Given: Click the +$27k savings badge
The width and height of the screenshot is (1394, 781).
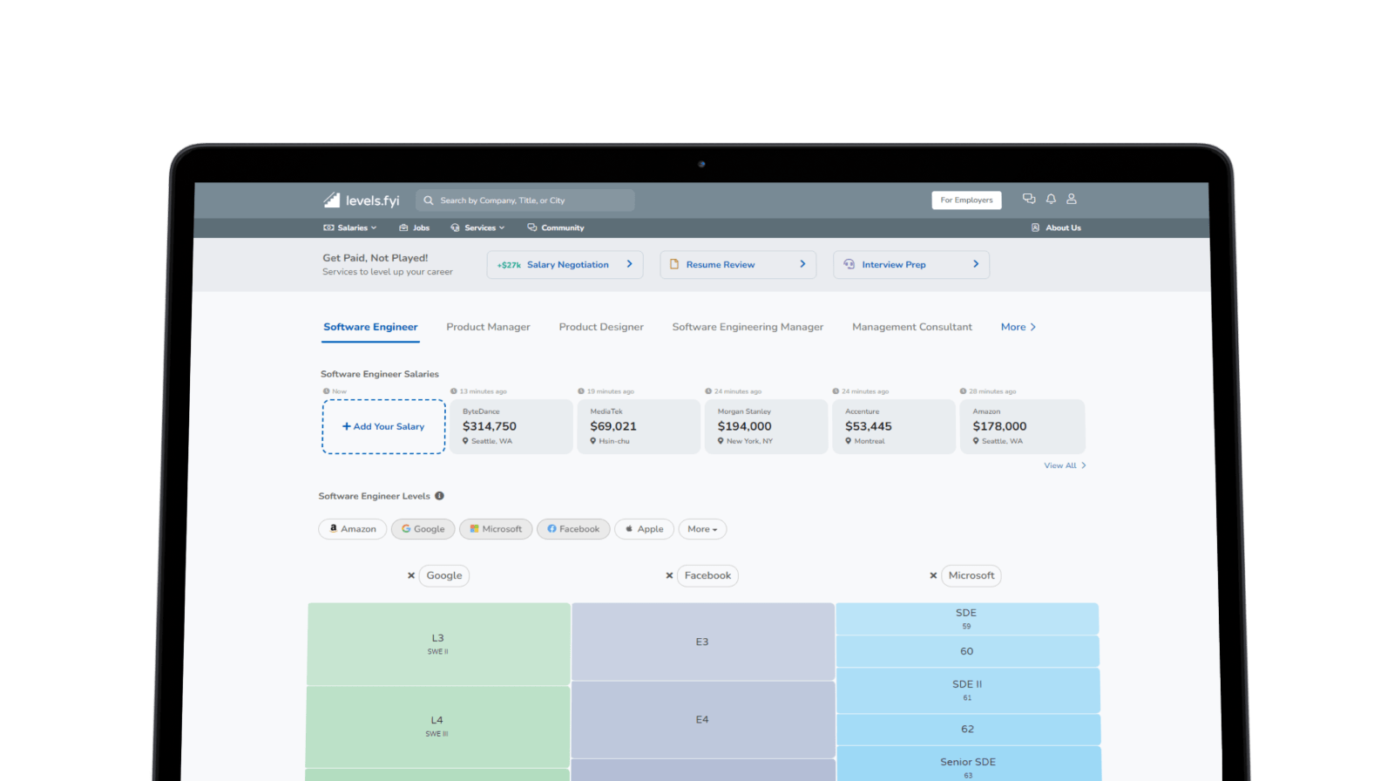Looking at the screenshot, I should click(509, 265).
